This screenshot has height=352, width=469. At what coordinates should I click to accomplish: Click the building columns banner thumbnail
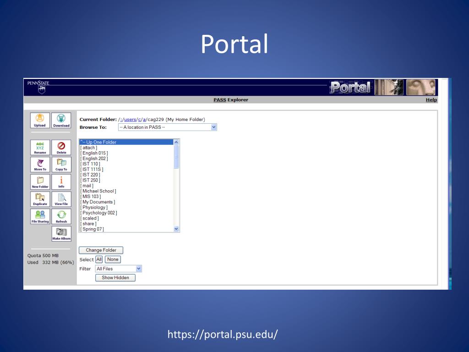tap(388, 87)
